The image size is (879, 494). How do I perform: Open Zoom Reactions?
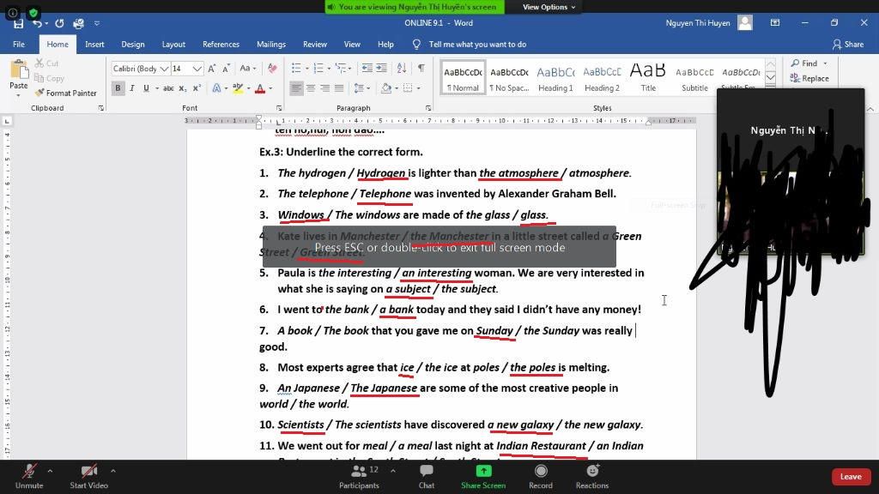(592, 477)
